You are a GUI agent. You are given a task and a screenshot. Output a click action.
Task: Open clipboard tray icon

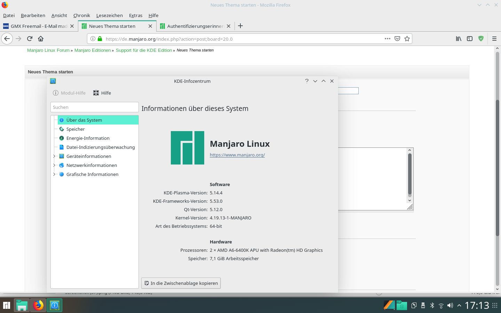(x=414, y=305)
